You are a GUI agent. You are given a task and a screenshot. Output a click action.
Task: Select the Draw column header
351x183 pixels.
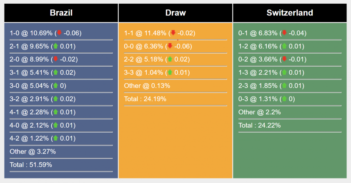pyautogui.click(x=175, y=13)
